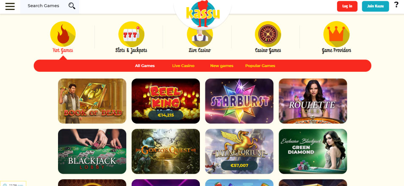
Task: Switch to the All Games tab
Action: click(145, 66)
